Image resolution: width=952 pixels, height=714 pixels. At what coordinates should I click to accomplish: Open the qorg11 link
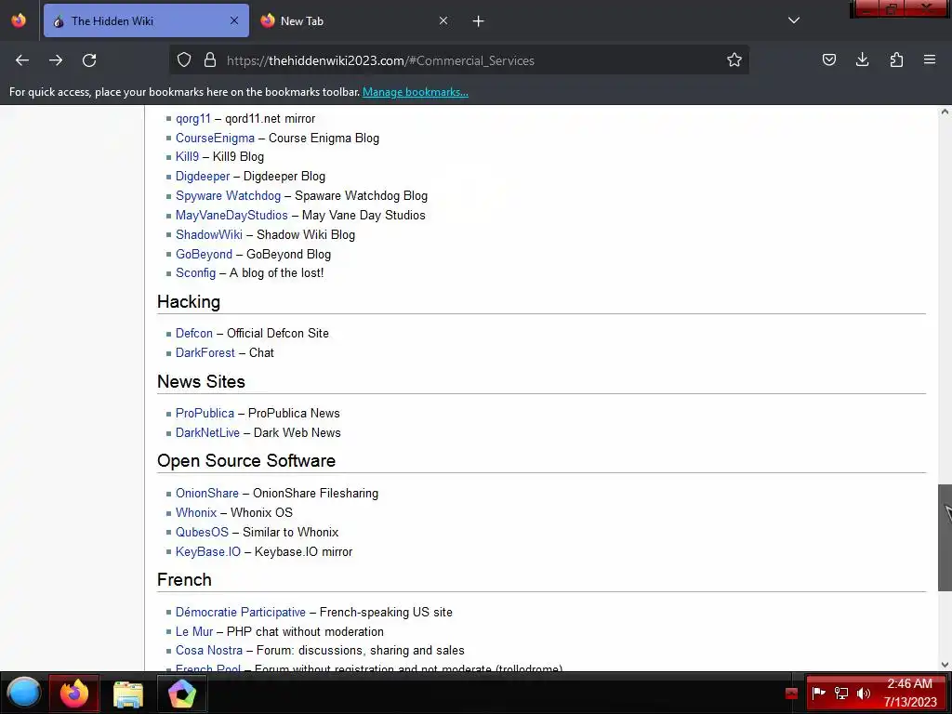click(x=193, y=118)
